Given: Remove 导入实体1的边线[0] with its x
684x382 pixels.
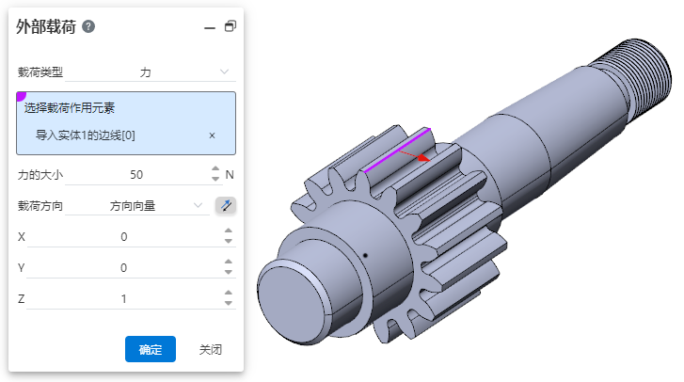Looking at the screenshot, I should [x=212, y=135].
